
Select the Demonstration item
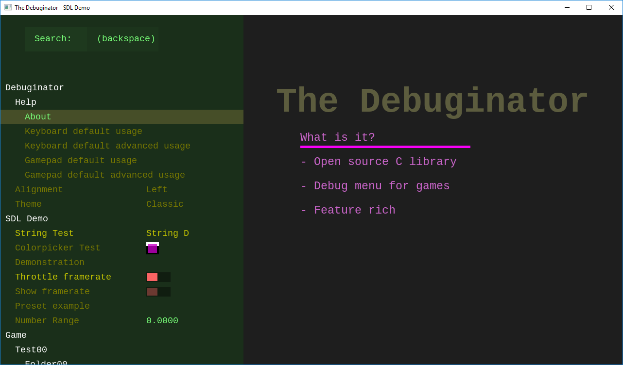coord(50,263)
